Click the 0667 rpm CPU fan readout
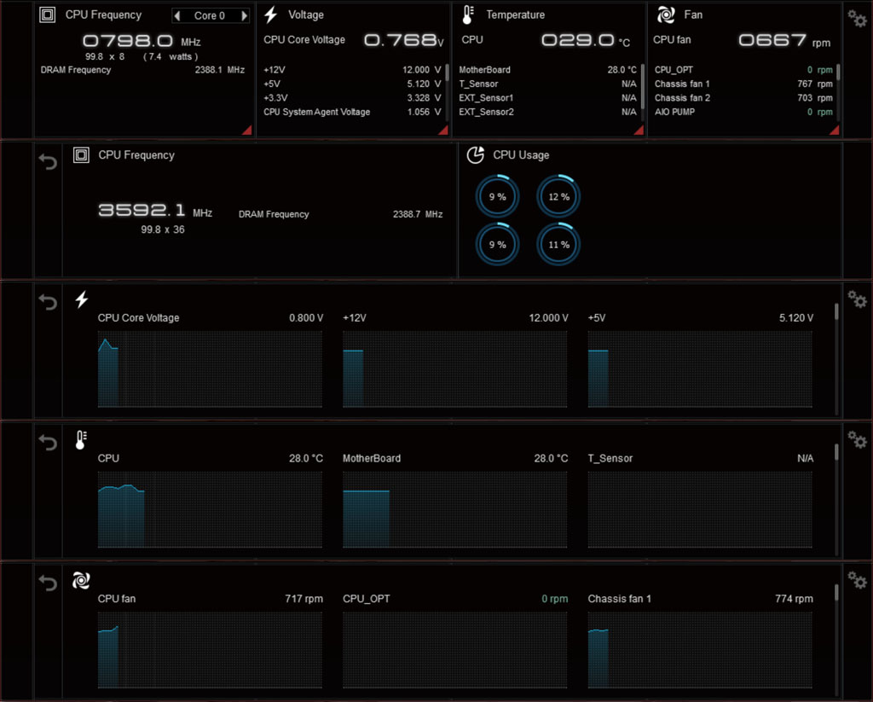Viewport: 873px width, 702px height. [784, 40]
